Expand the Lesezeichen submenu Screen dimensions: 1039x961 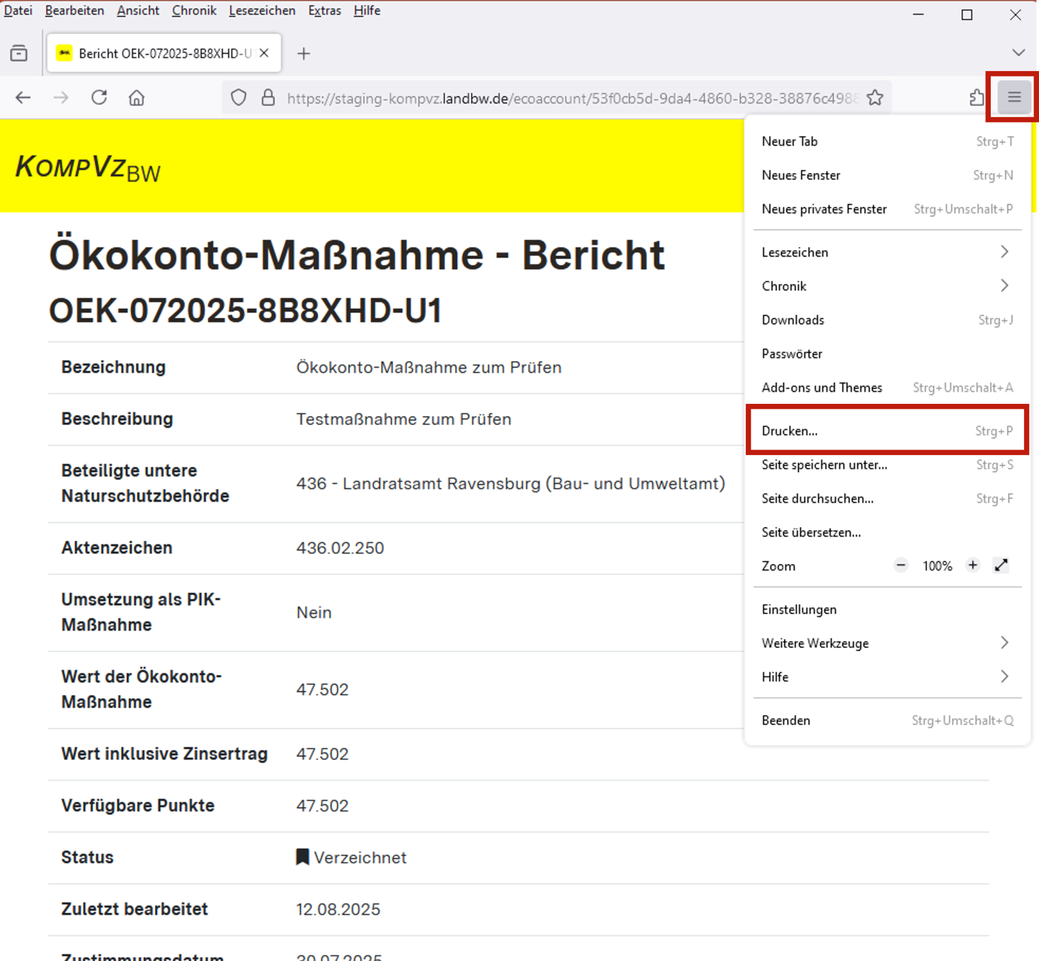coord(887,252)
